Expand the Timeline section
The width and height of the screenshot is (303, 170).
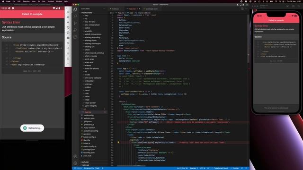click(x=85, y=165)
